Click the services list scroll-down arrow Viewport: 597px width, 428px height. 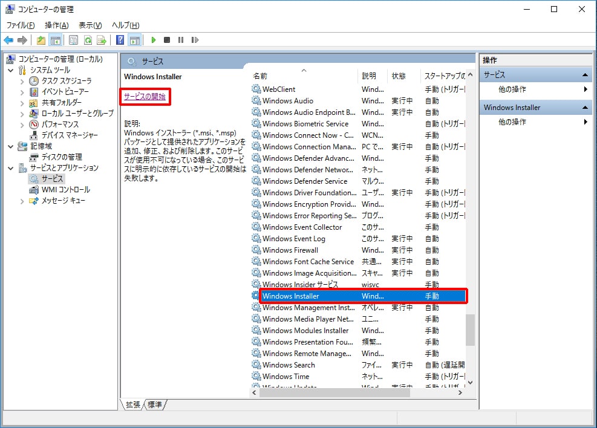[x=470, y=383]
